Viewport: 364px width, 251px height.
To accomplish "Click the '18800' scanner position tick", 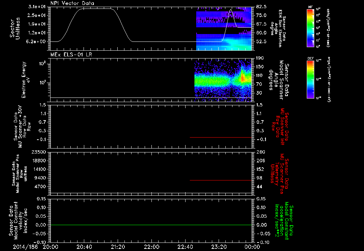I will (x=39, y=161).
